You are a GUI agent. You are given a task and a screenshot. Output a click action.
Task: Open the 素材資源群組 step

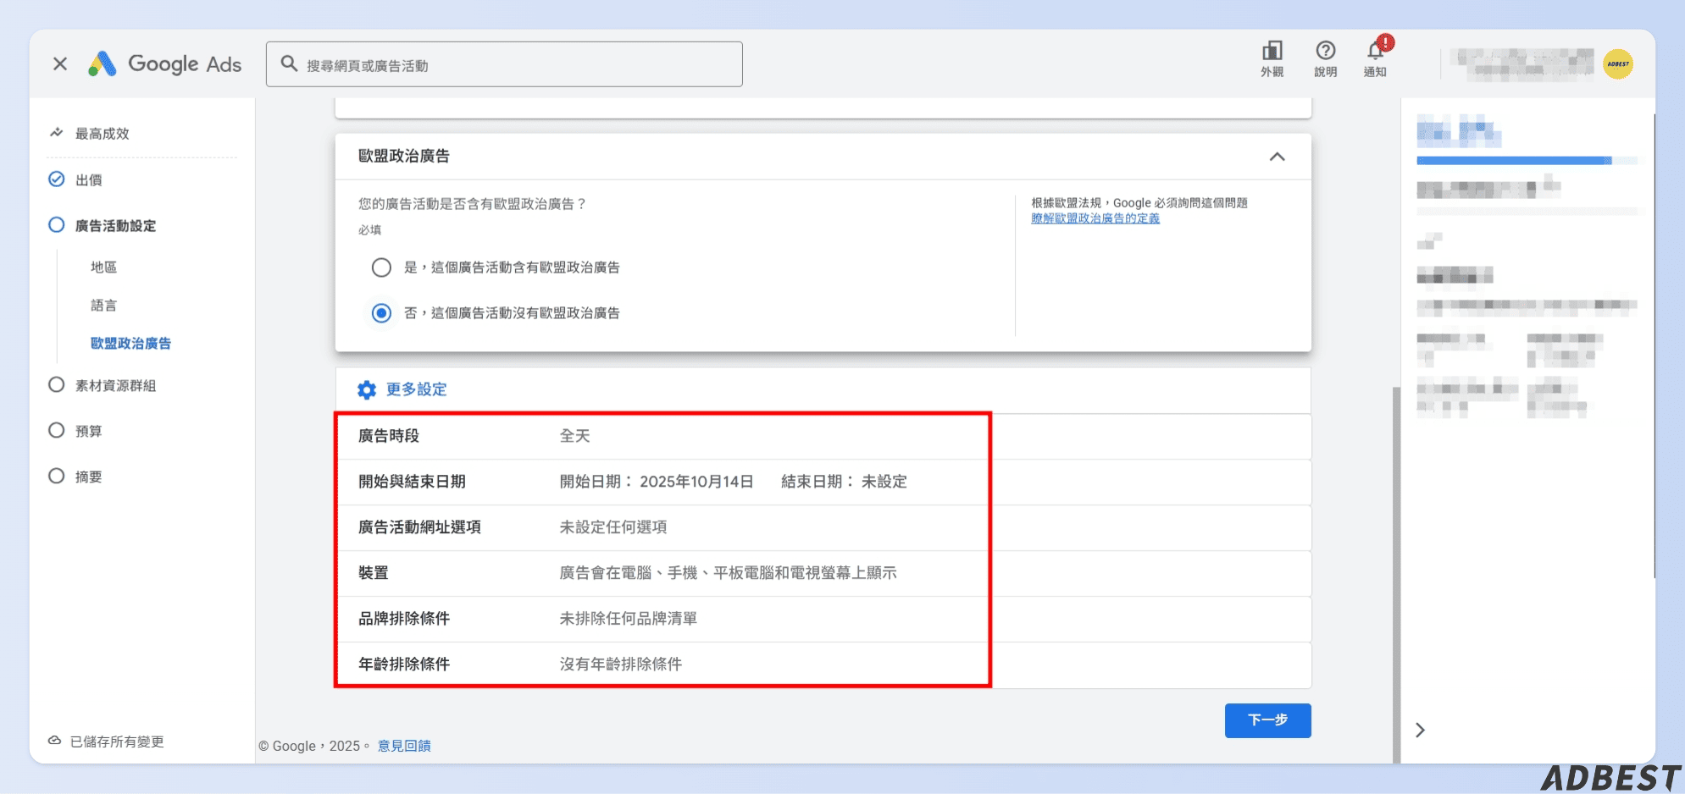click(115, 385)
